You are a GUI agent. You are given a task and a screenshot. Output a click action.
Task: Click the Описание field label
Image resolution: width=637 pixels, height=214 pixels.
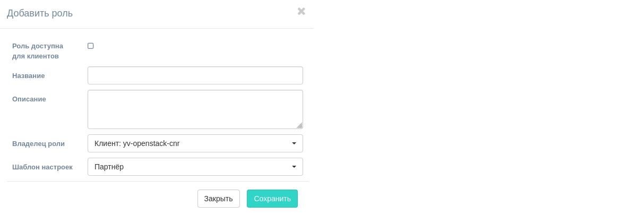[29, 99]
